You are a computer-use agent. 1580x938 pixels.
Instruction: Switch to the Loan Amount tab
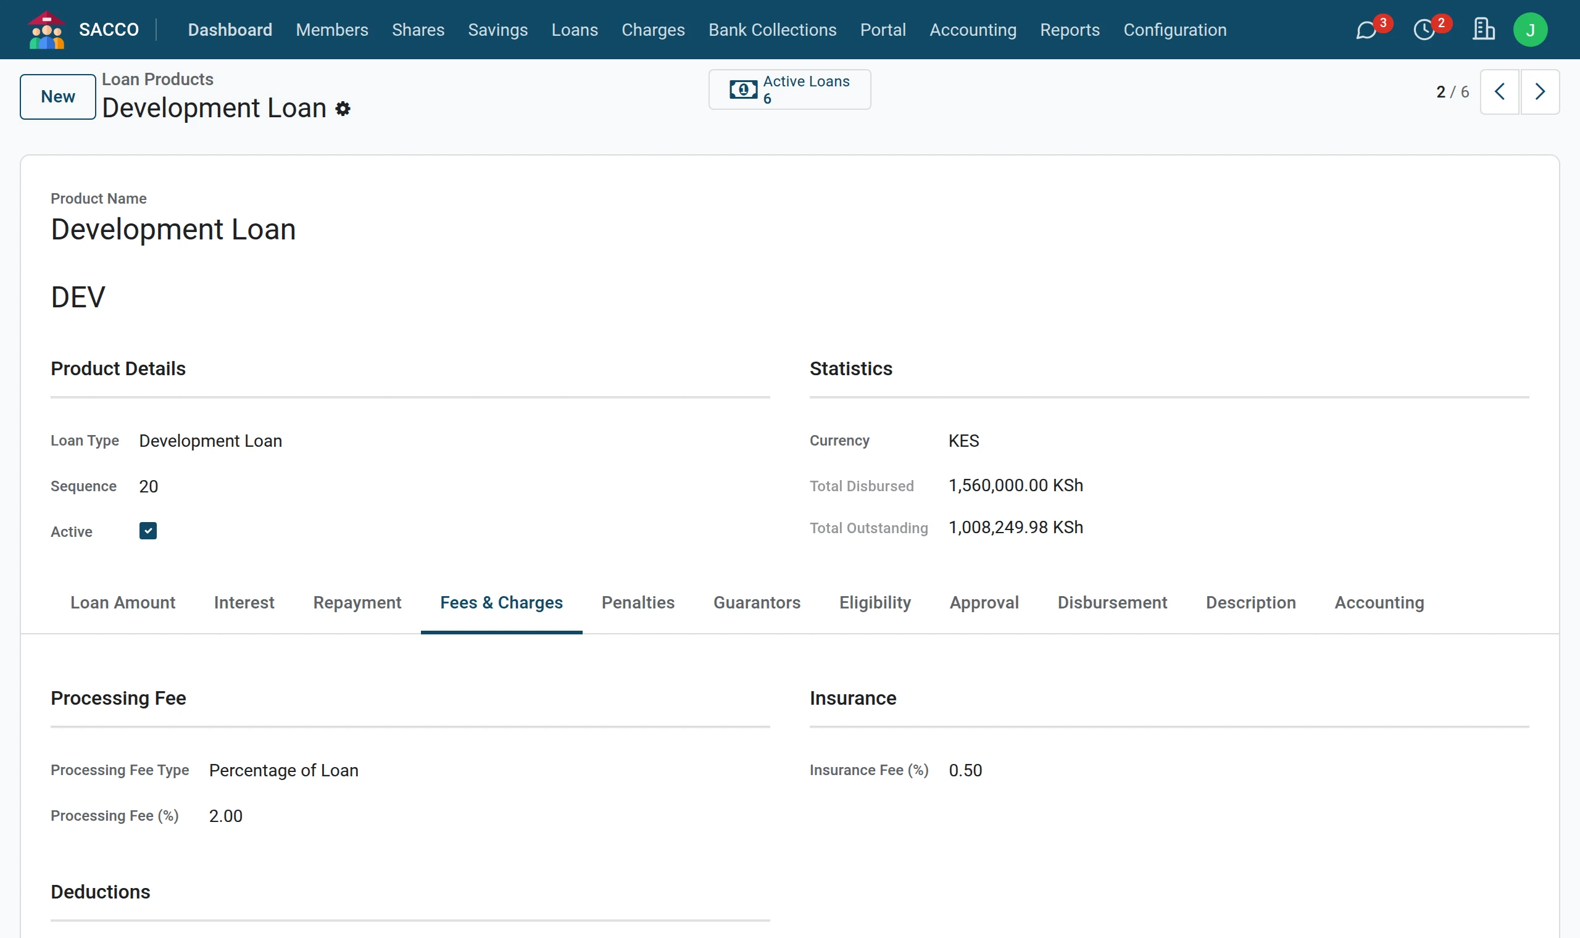123,602
